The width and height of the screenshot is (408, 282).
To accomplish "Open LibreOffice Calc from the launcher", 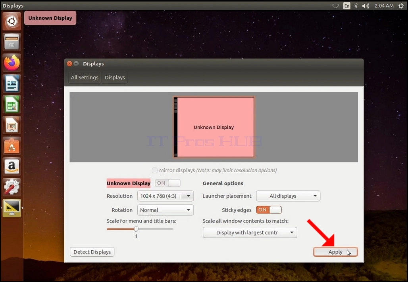I will point(12,105).
